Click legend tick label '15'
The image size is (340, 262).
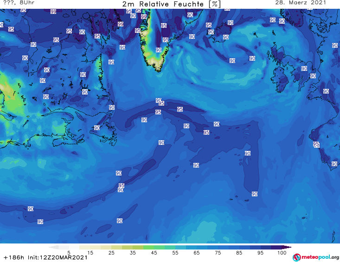coord(90,253)
